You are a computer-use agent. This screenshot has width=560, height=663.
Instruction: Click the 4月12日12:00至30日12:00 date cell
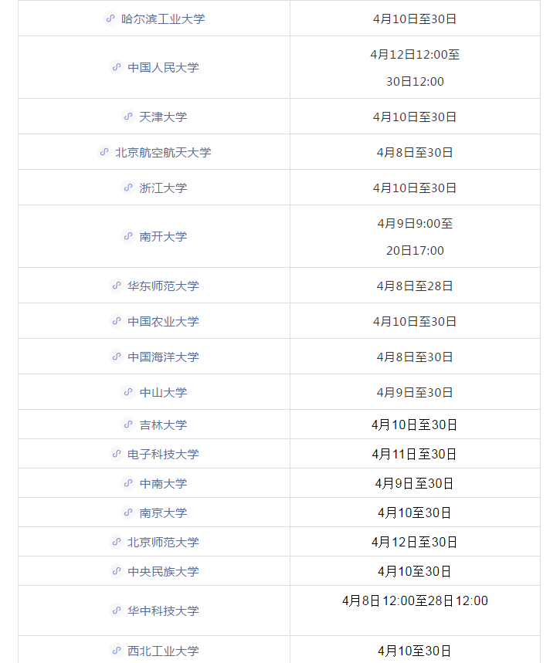(415, 67)
